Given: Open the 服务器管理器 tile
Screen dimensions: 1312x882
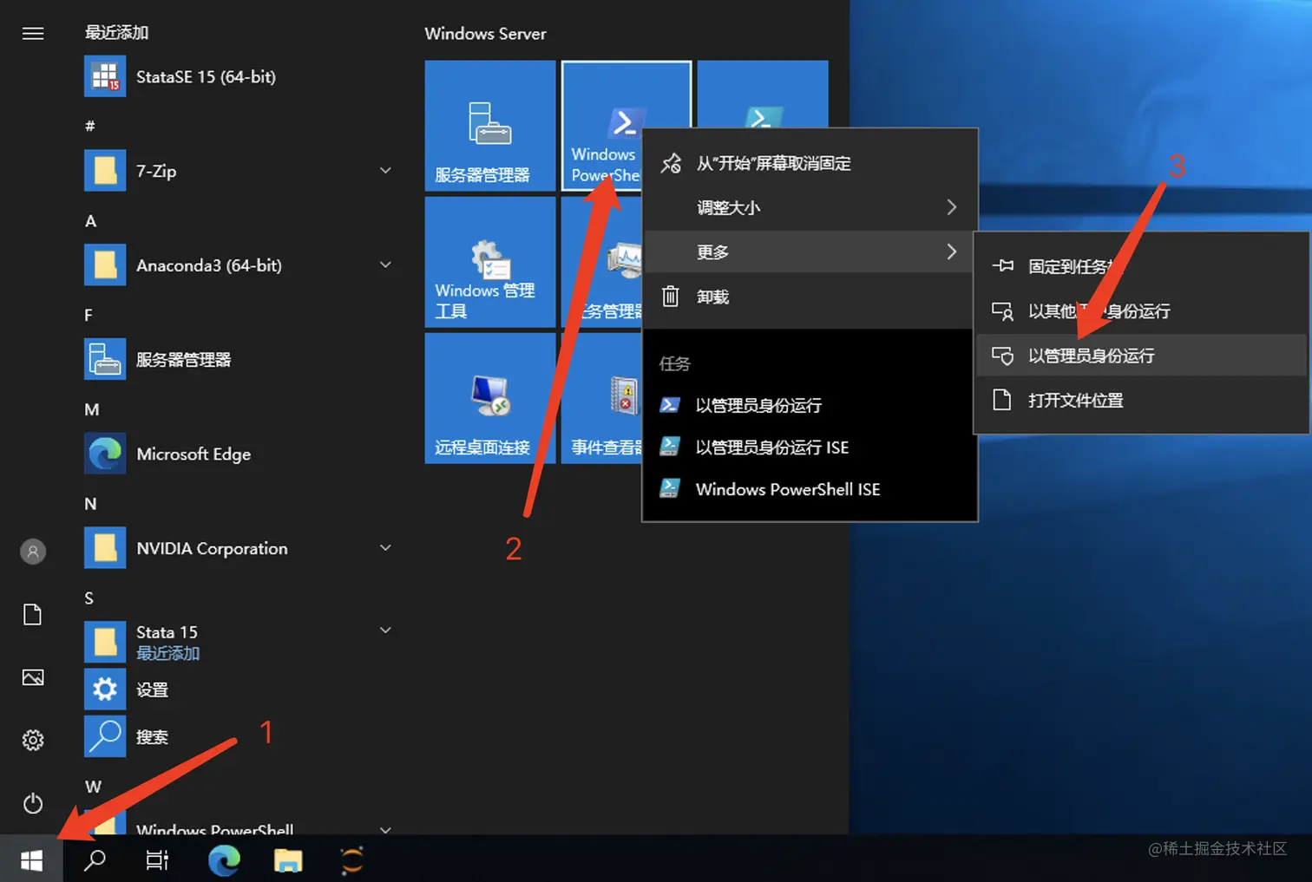Looking at the screenshot, I should tap(490, 126).
